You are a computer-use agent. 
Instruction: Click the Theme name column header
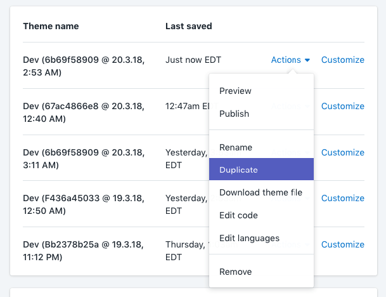pos(51,26)
